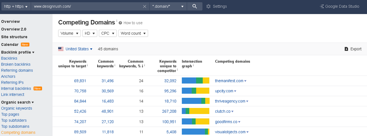
Task: Expand the Word count filter
Action: tap(133, 33)
